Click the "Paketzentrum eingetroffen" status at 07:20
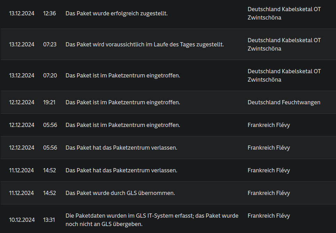Screen dimensions: 336x233 click(123, 76)
